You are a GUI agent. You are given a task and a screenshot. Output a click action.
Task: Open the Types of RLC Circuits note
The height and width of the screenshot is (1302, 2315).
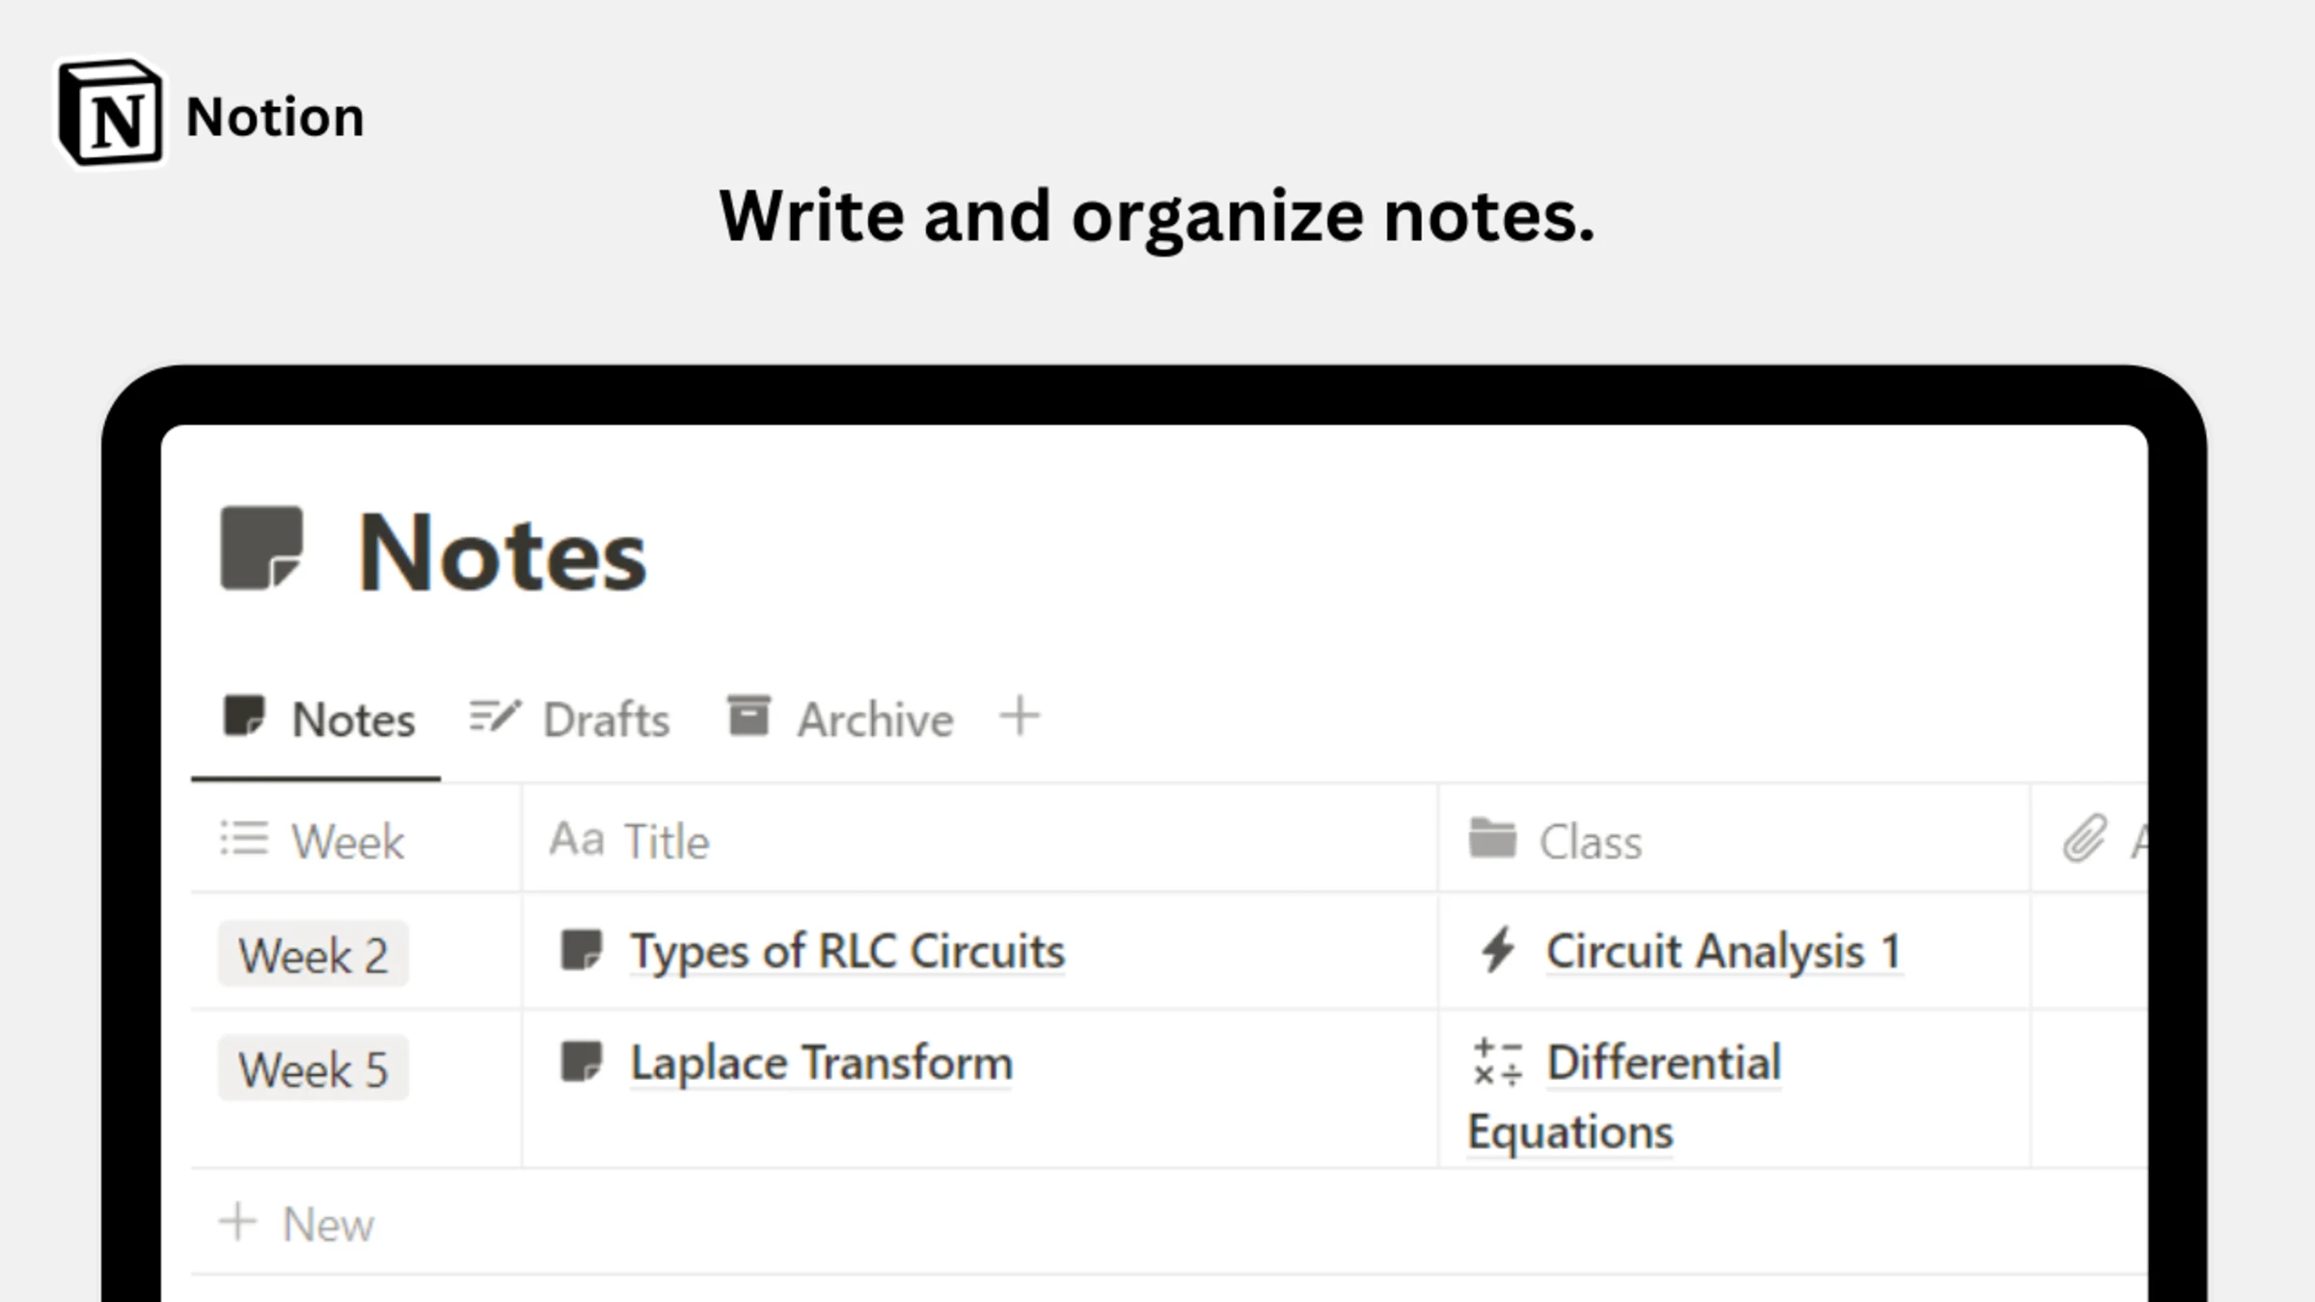point(846,951)
